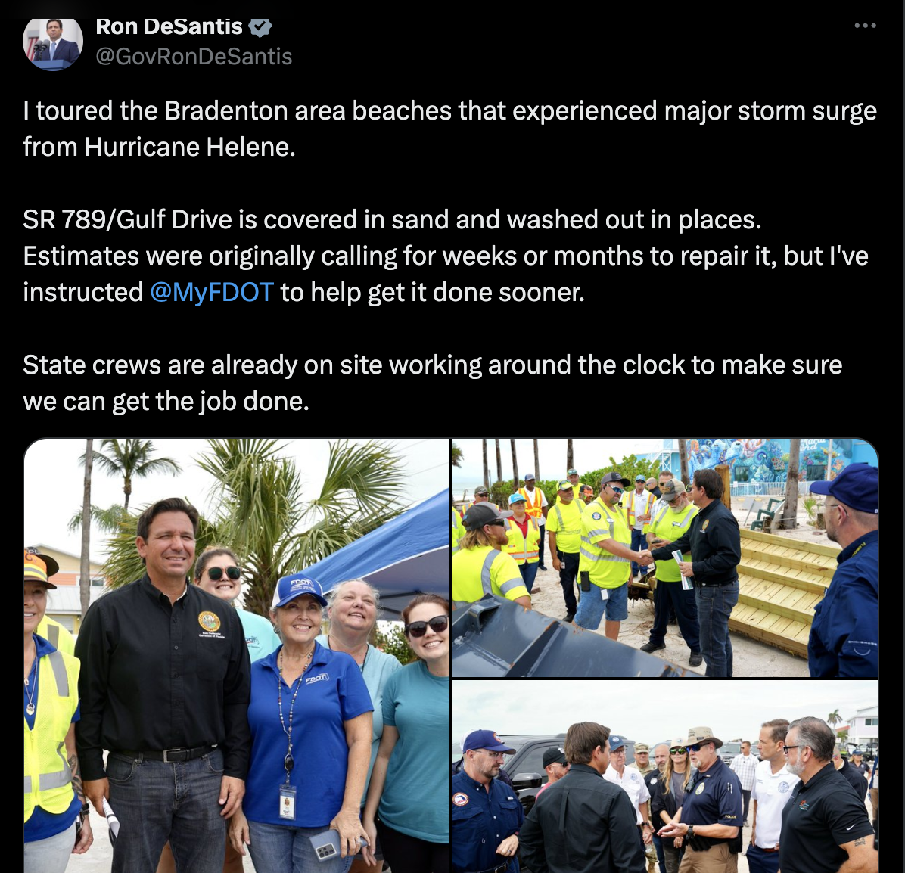
Task: Open the left group photo with FDOT staff
Action: pyautogui.click(x=237, y=655)
